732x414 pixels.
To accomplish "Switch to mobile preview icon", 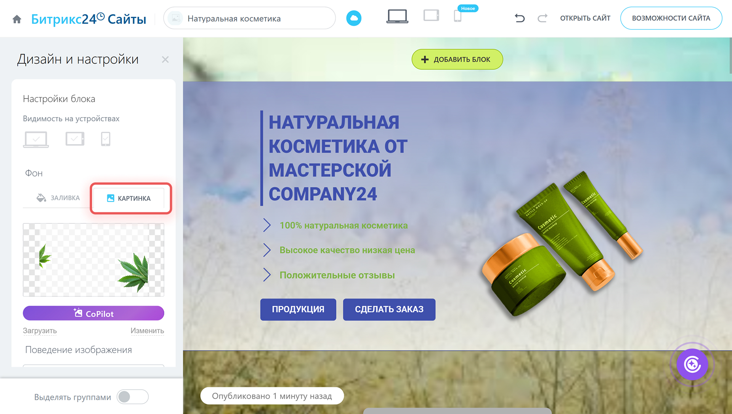I will pos(457,16).
